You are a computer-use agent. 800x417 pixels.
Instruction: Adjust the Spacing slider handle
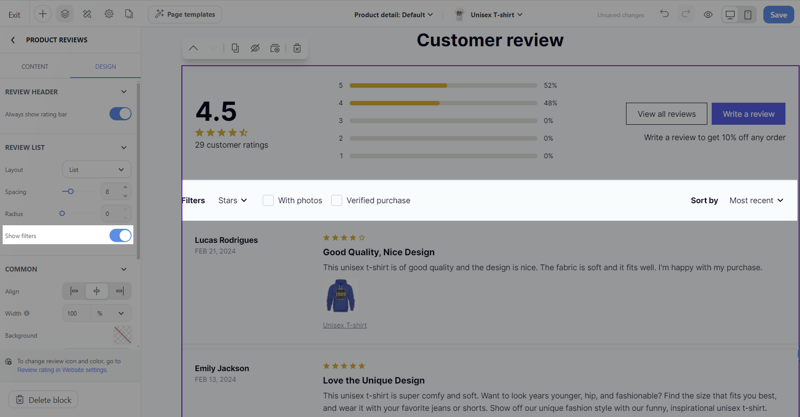click(71, 191)
